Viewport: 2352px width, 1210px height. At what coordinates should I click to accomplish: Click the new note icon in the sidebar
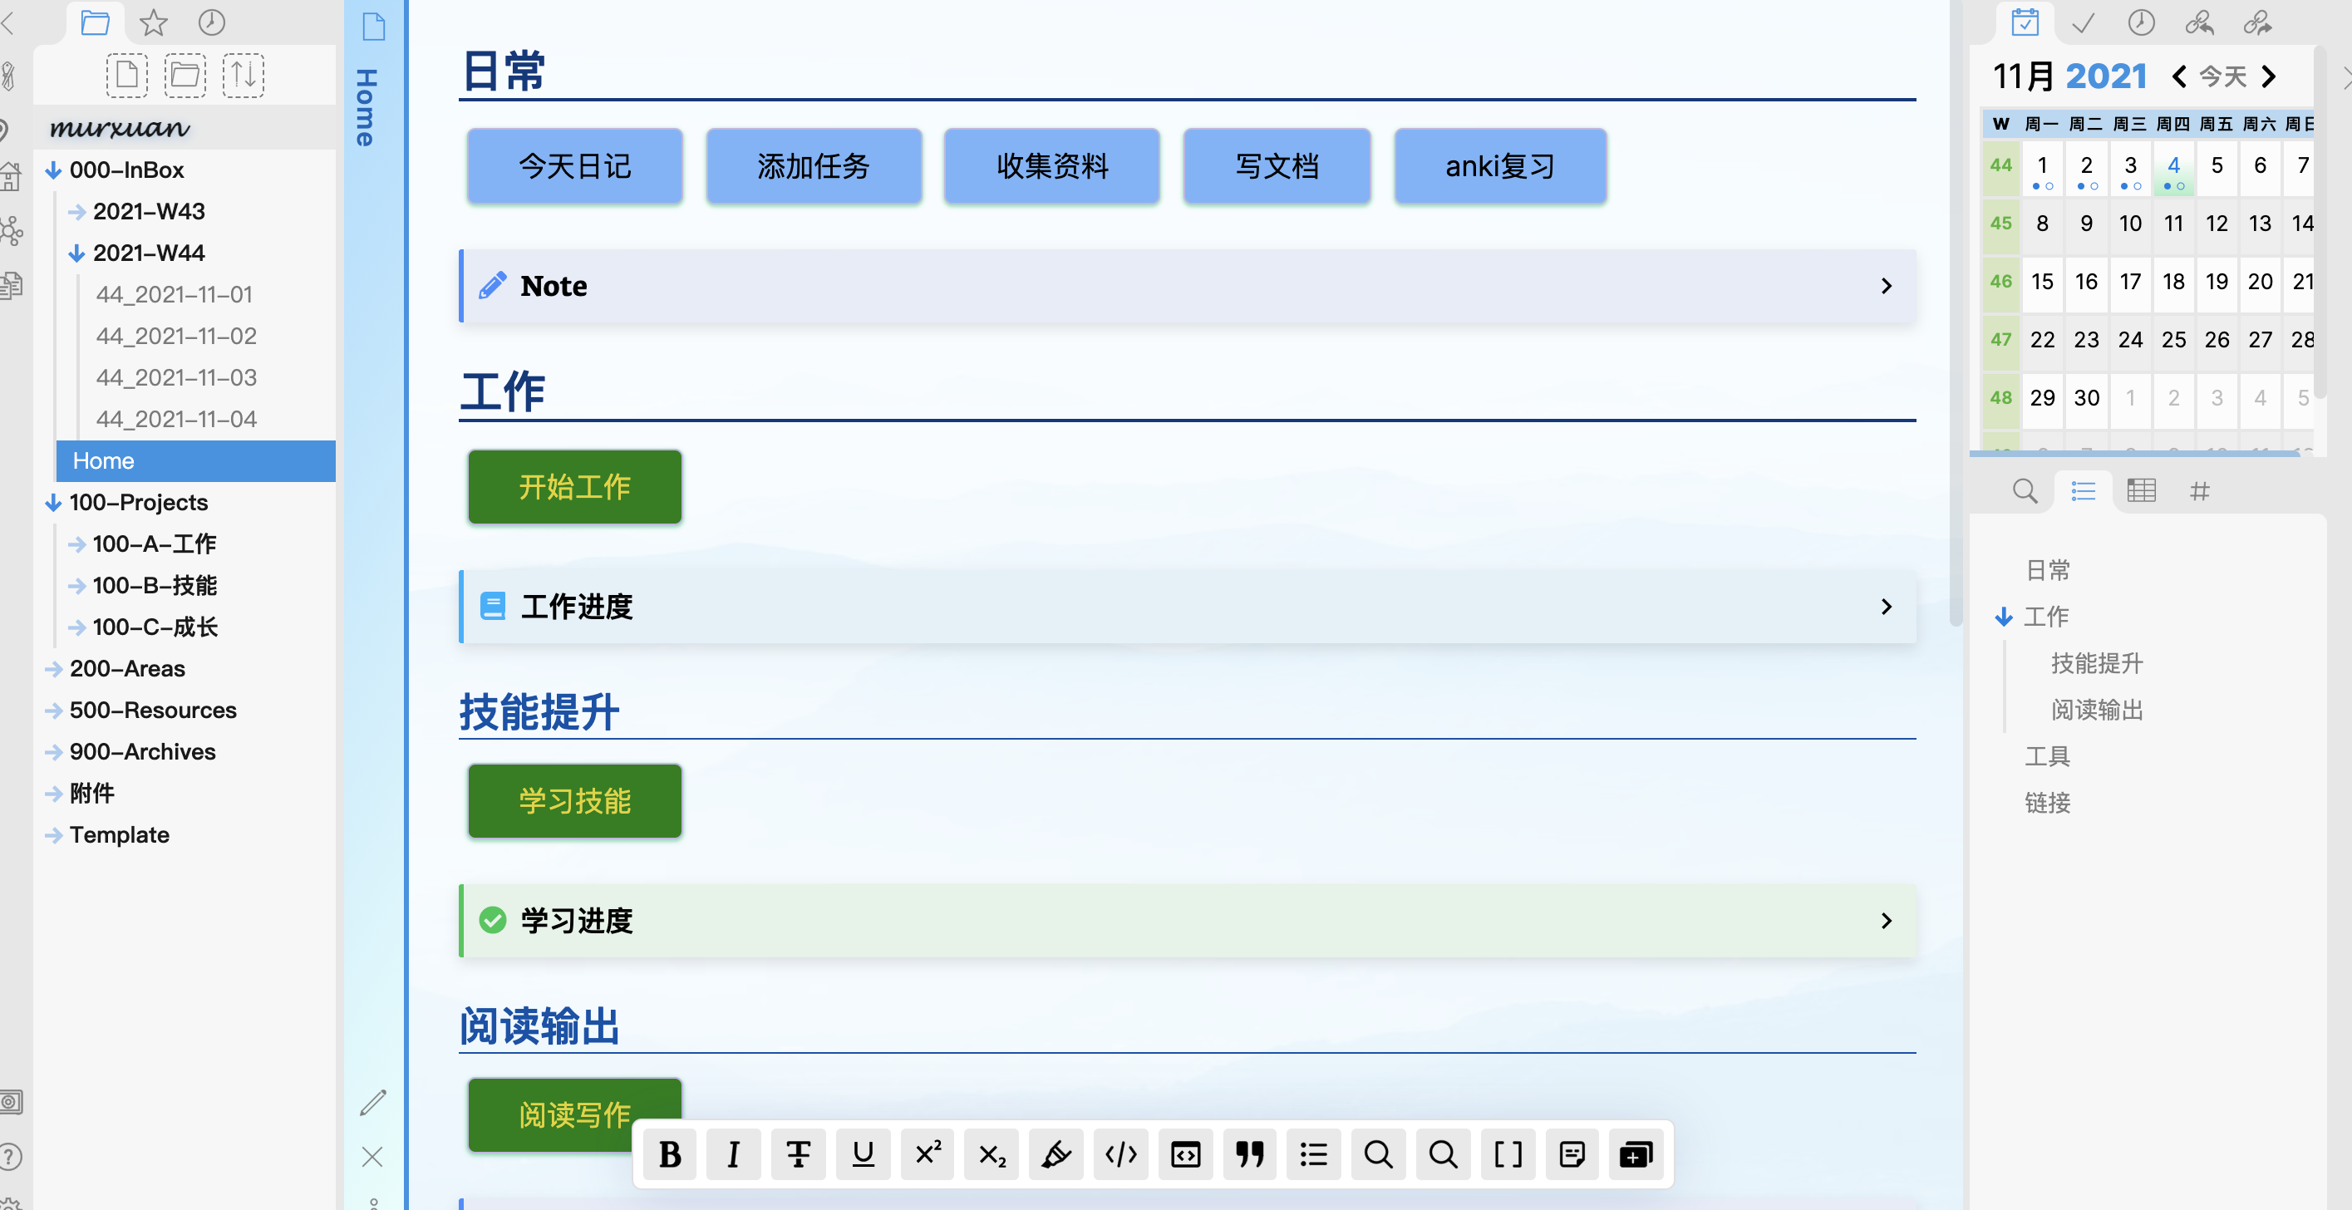127,75
